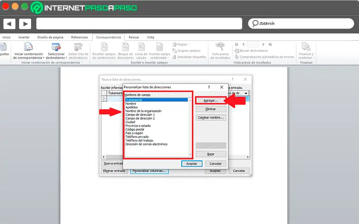Select Teléfono del trabajo field
The height and width of the screenshot is (224, 359).
tap(139, 140)
